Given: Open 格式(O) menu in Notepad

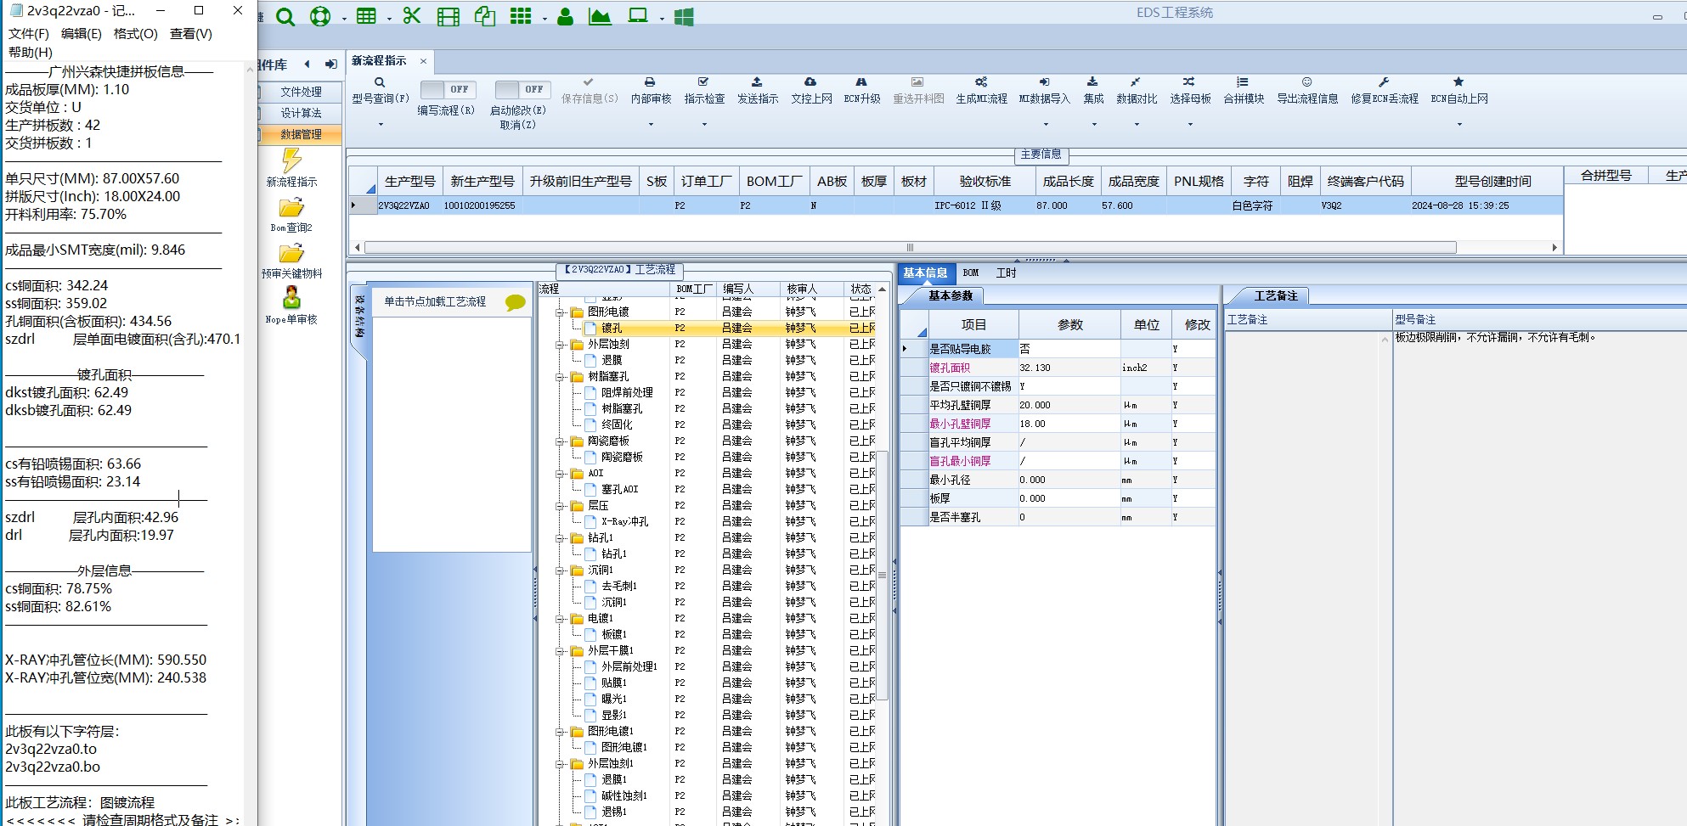Looking at the screenshot, I should point(136,34).
